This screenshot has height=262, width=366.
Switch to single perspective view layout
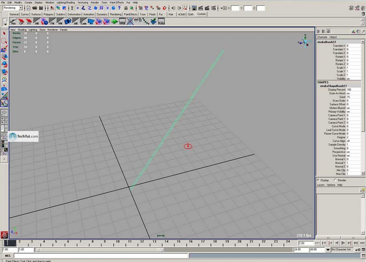[x=4, y=113]
